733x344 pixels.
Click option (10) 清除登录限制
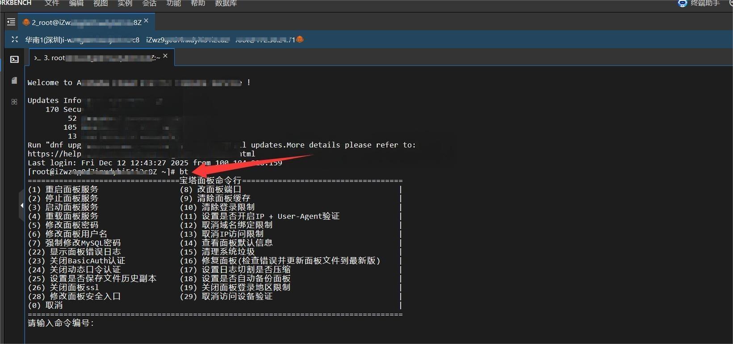(217, 207)
